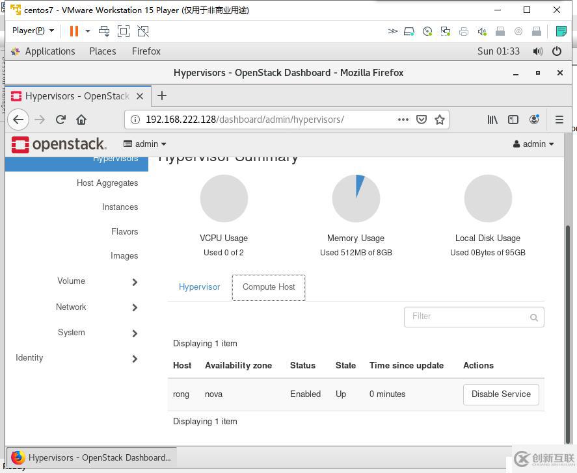This screenshot has width=577, height=473.
Task: Pause the virtual machine in VMware
Action: (x=74, y=31)
